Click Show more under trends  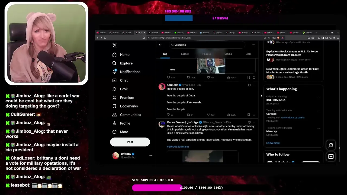pos(273,143)
